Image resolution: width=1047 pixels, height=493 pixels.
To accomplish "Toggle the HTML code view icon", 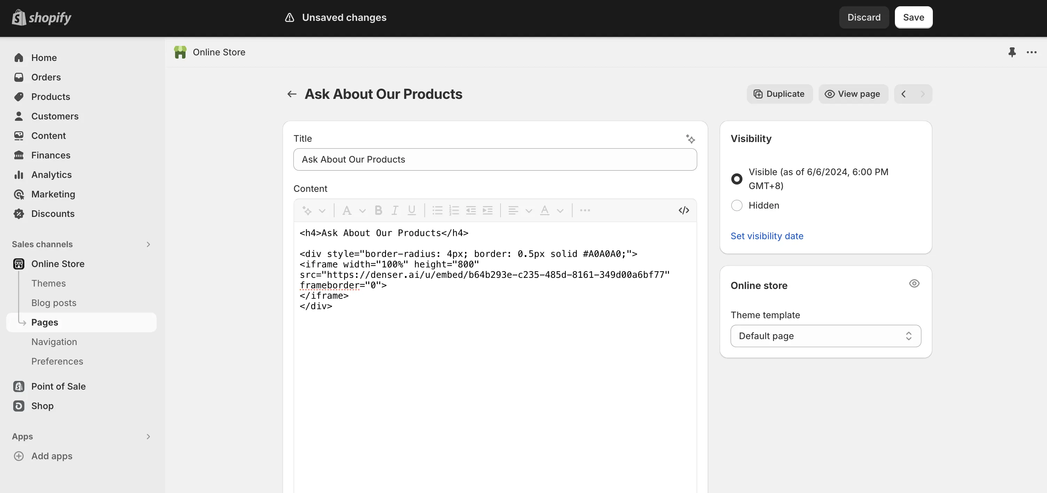I will tap(684, 210).
